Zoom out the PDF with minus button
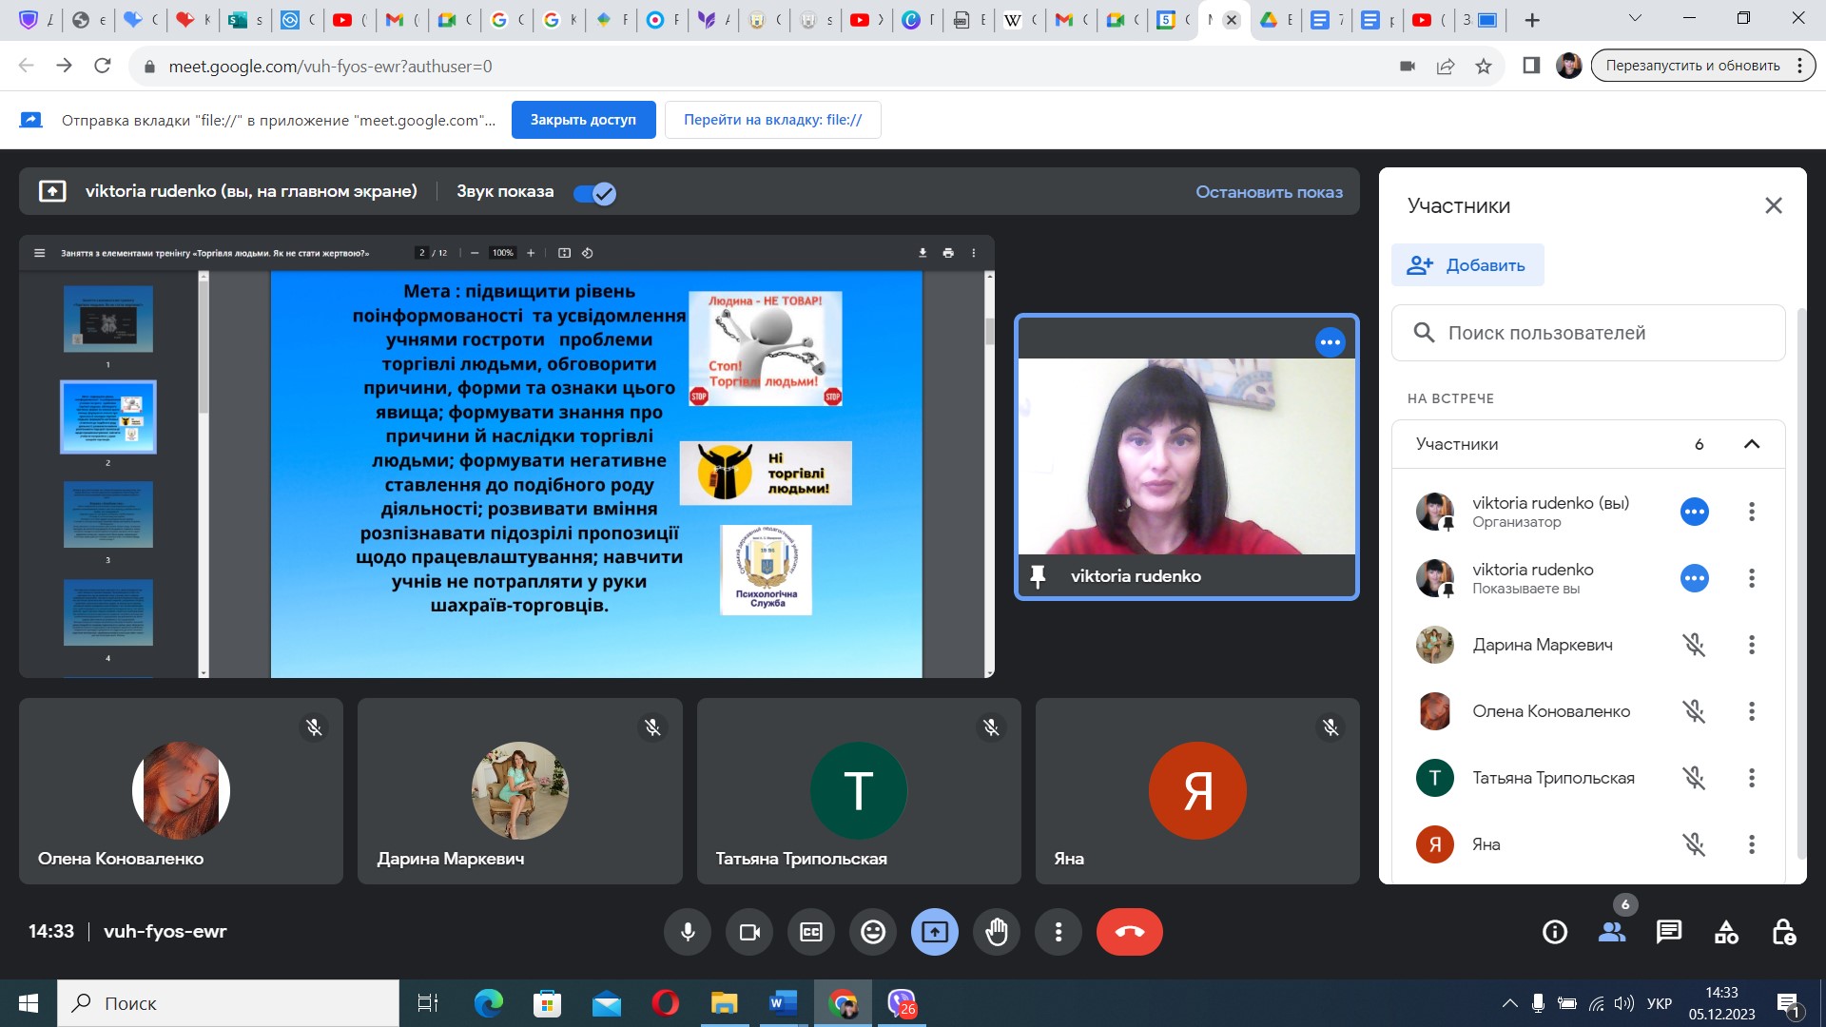This screenshot has width=1826, height=1027. [x=475, y=253]
